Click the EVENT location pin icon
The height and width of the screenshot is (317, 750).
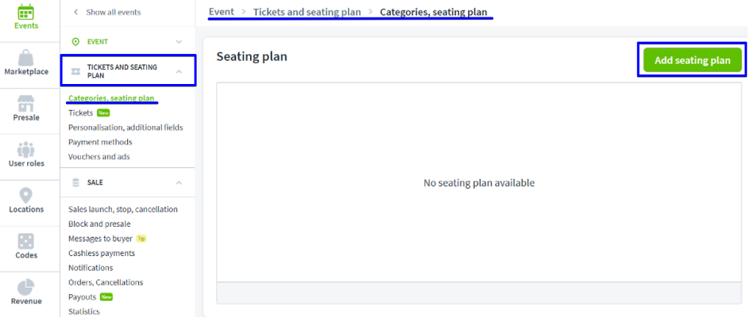tap(76, 41)
